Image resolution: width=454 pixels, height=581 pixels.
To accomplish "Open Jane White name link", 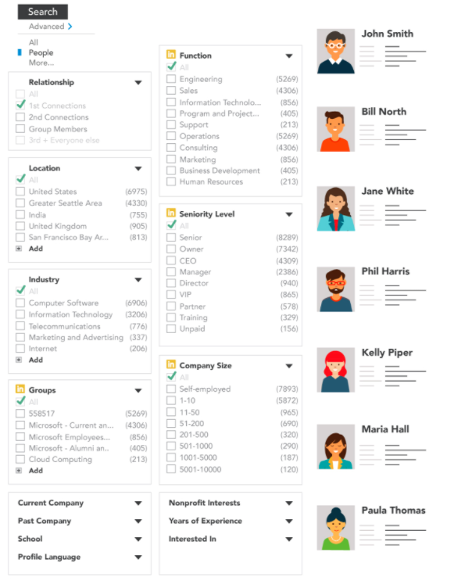I will point(388,192).
